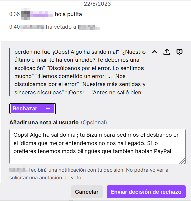Click the pixelated avatar next to 0:36
Viewport: 191px width, 201px height.
point(25,14)
